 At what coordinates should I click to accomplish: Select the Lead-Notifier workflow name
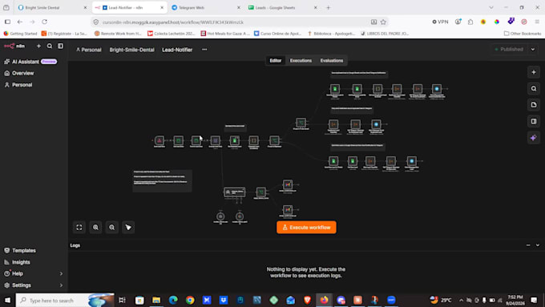(x=177, y=50)
